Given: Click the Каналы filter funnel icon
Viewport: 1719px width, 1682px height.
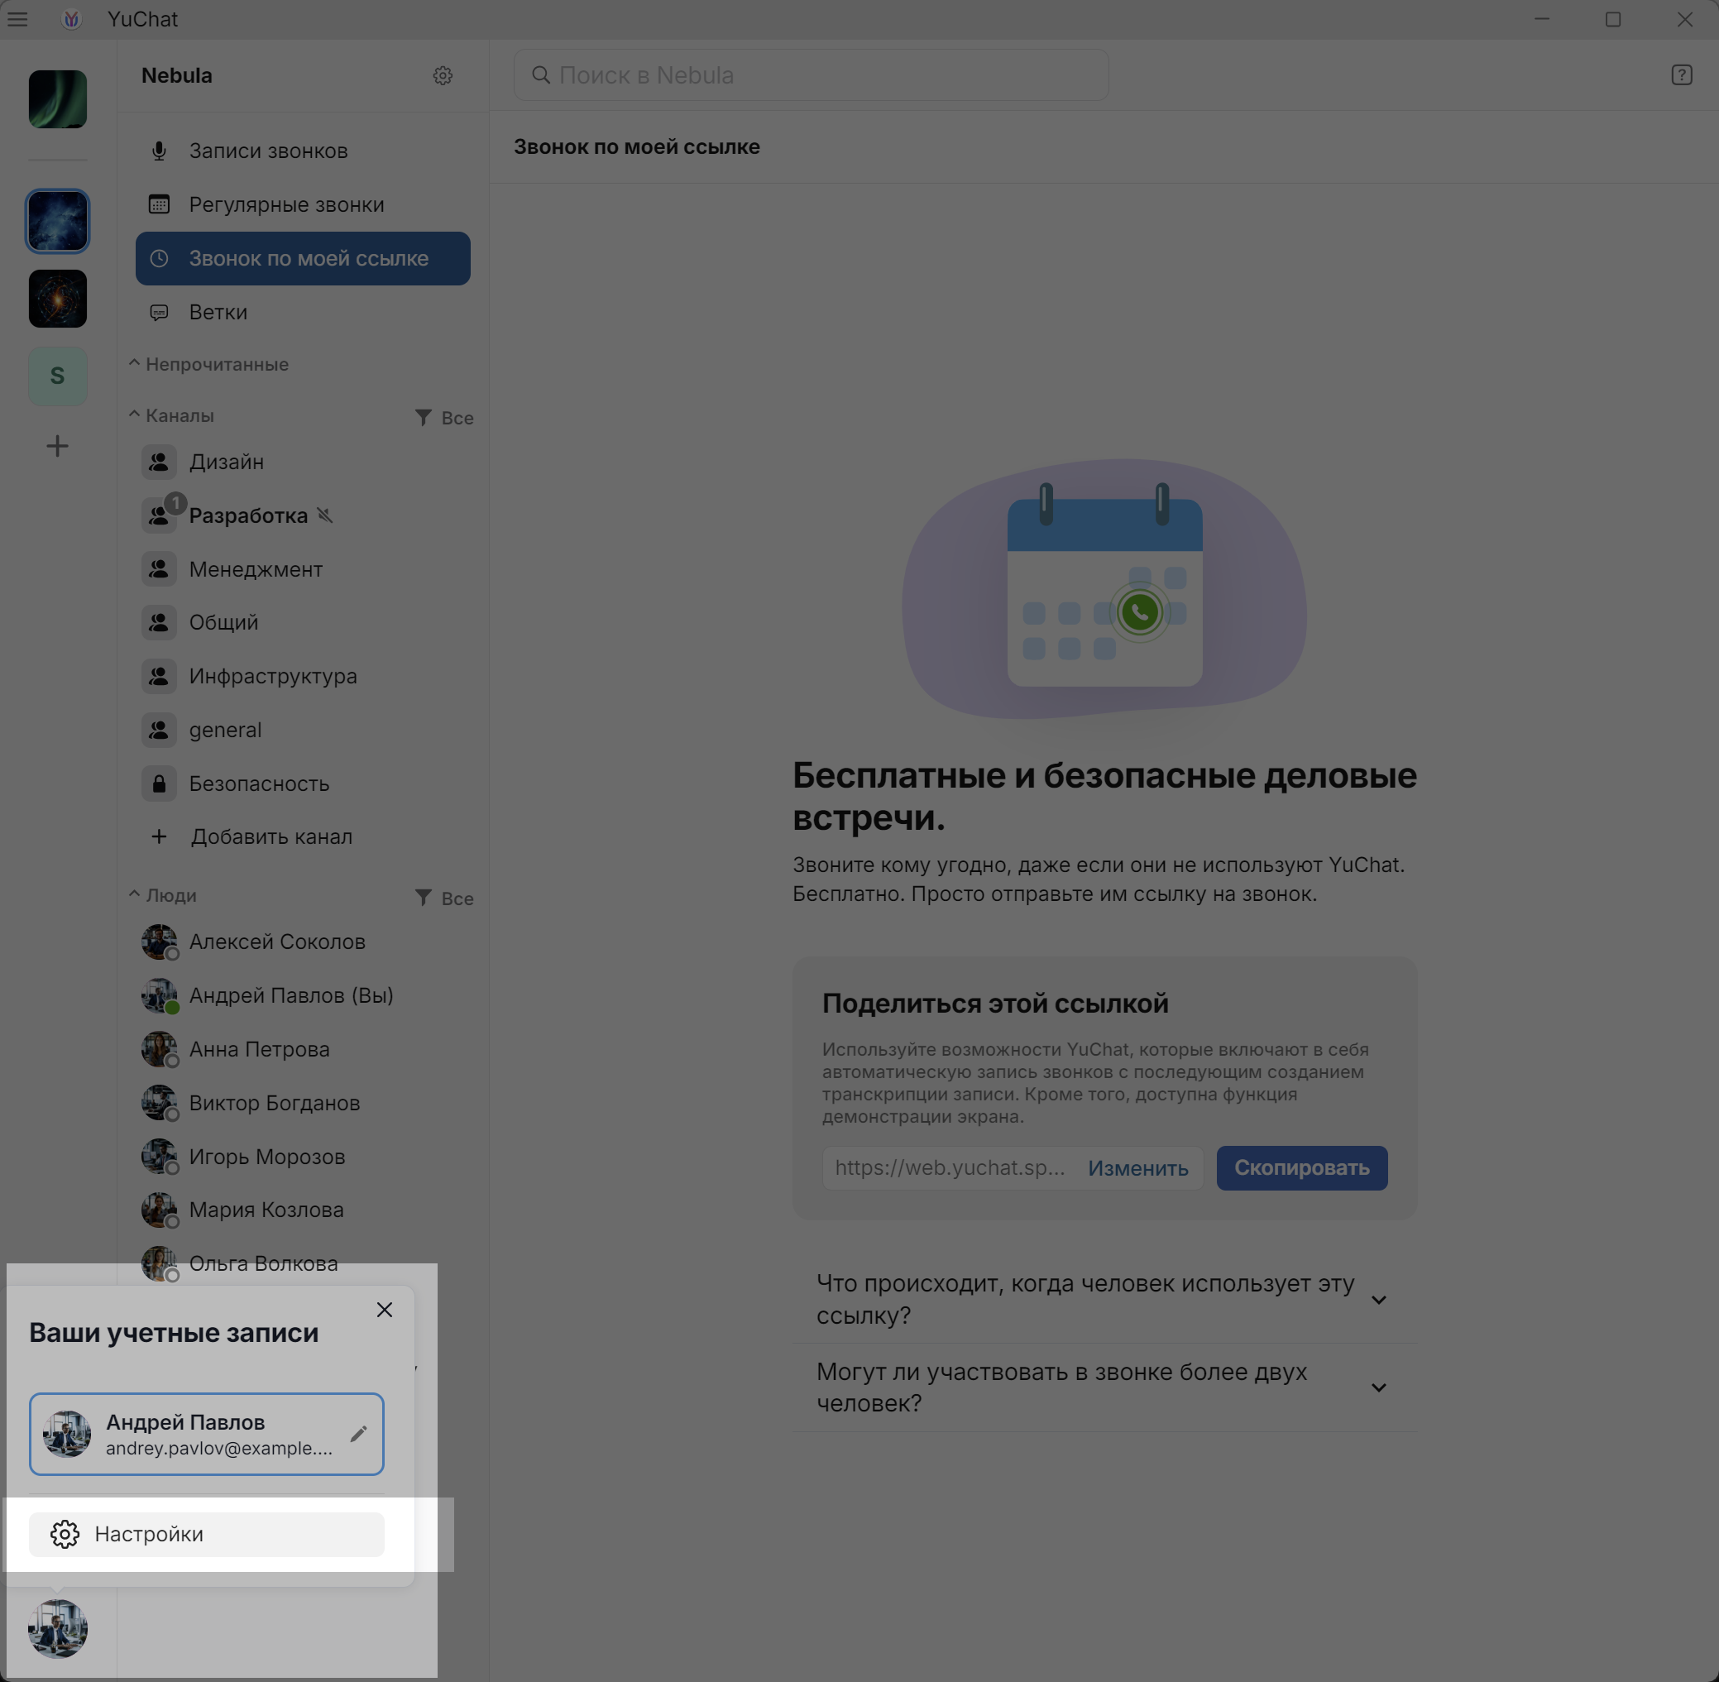Looking at the screenshot, I should [x=423, y=417].
